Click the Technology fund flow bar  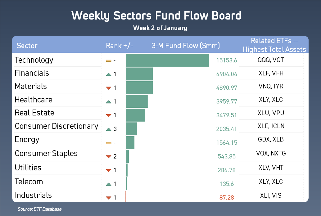(167, 60)
